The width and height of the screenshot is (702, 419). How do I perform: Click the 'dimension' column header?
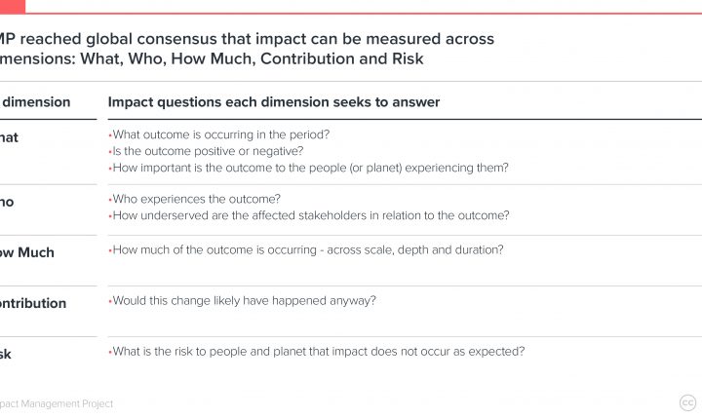point(35,102)
